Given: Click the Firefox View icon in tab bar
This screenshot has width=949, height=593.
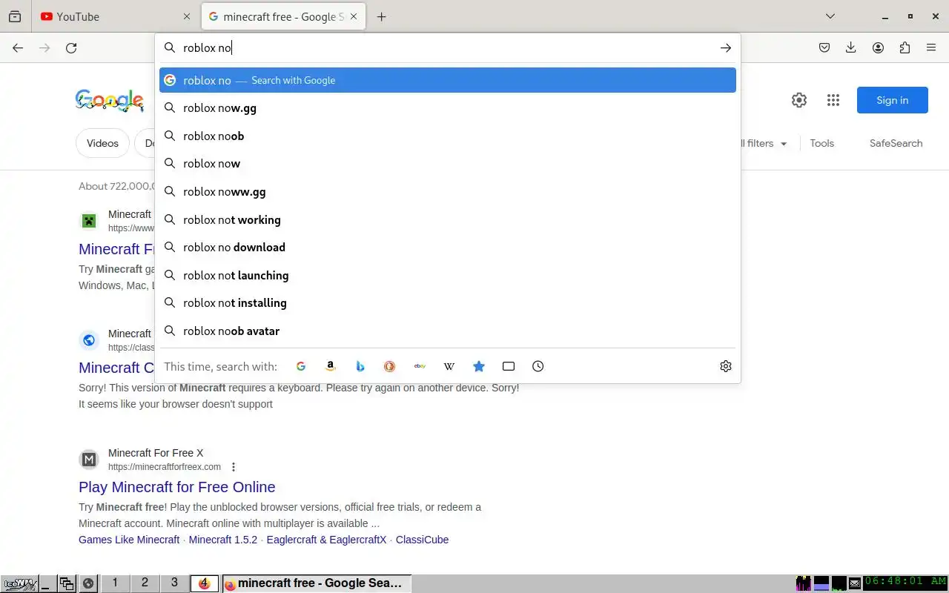Looking at the screenshot, I should pos(15,16).
